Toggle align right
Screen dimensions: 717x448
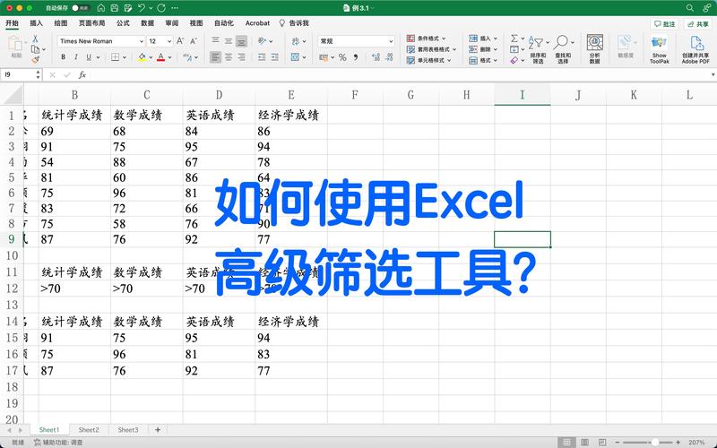tap(241, 57)
